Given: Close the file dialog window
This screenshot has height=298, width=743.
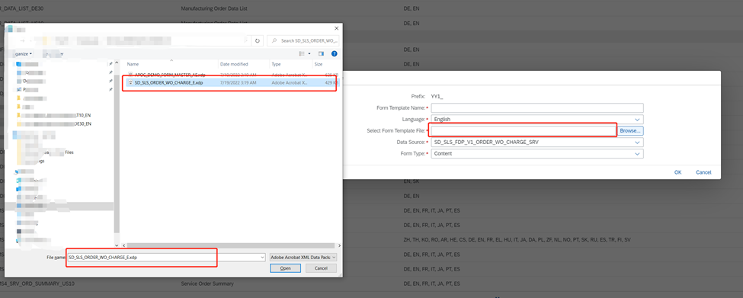Looking at the screenshot, I should (336, 29).
